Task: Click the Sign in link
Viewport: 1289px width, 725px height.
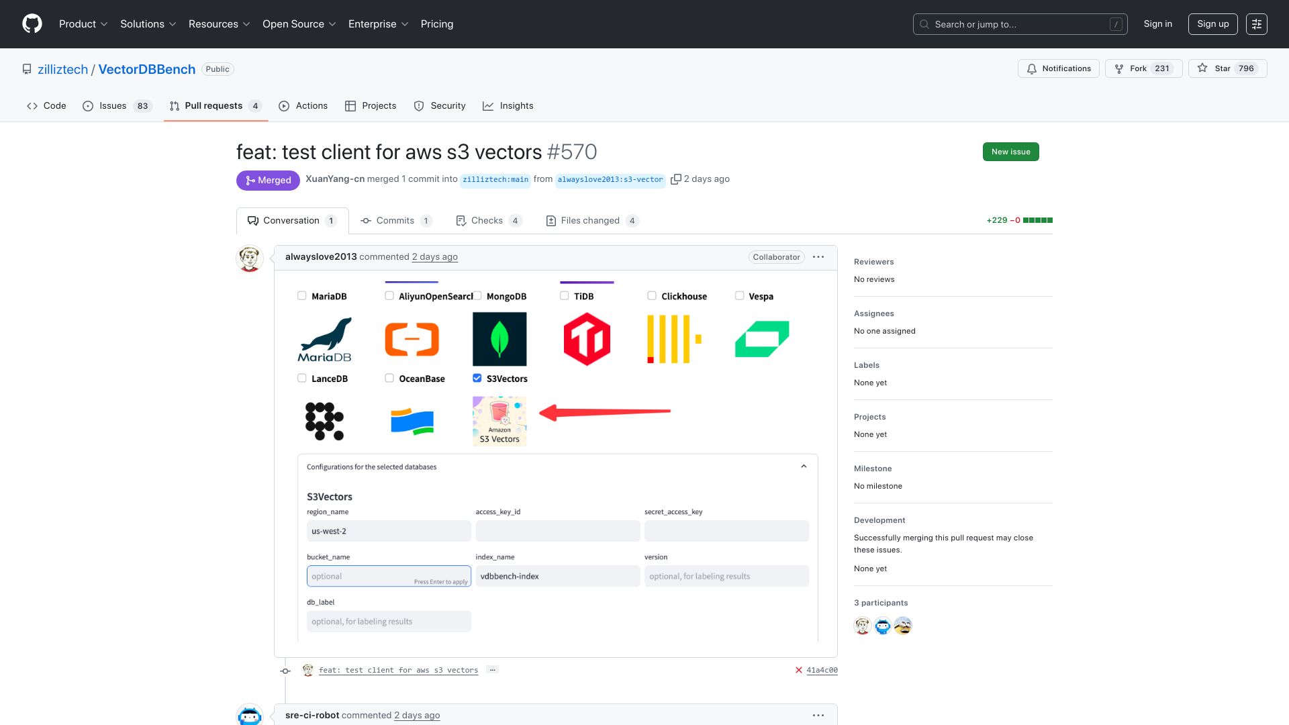Action: [1157, 24]
